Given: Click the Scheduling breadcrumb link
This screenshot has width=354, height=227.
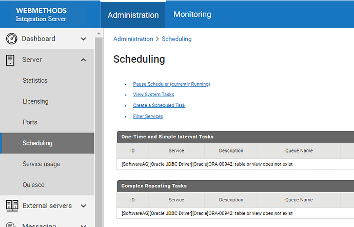Looking at the screenshot, I should tap(176, 39).
